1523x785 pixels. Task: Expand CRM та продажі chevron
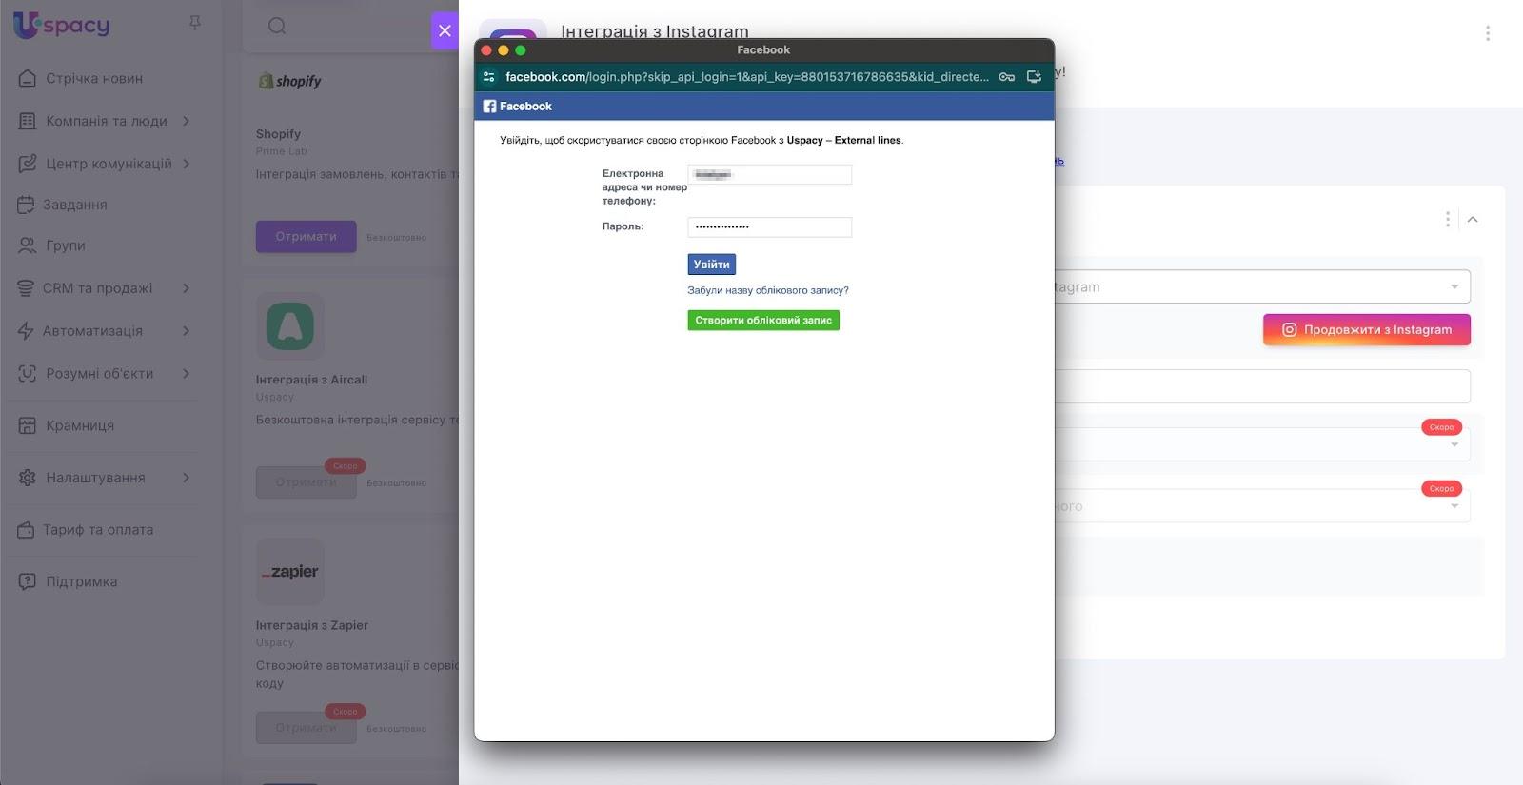click(187, 288)
